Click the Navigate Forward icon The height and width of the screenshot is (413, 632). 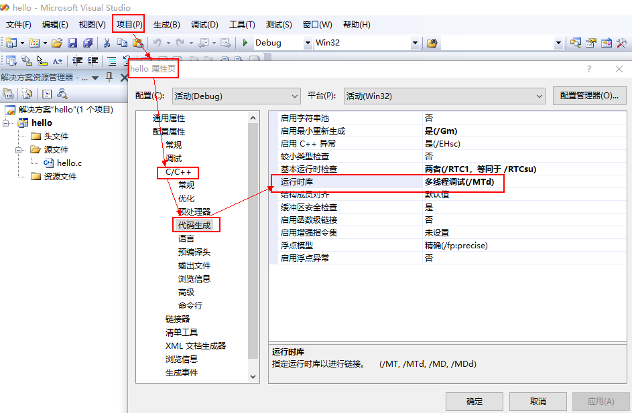(226, 43)
